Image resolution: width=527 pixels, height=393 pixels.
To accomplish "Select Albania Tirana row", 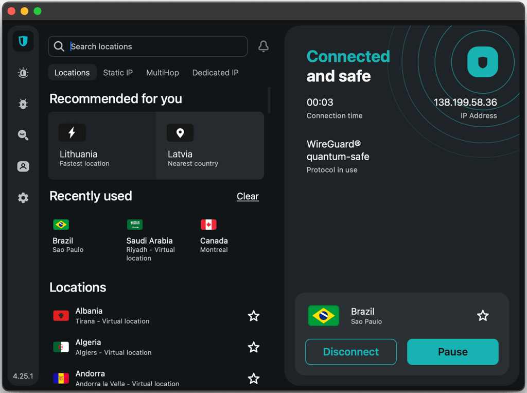I will tap(156, 316).
